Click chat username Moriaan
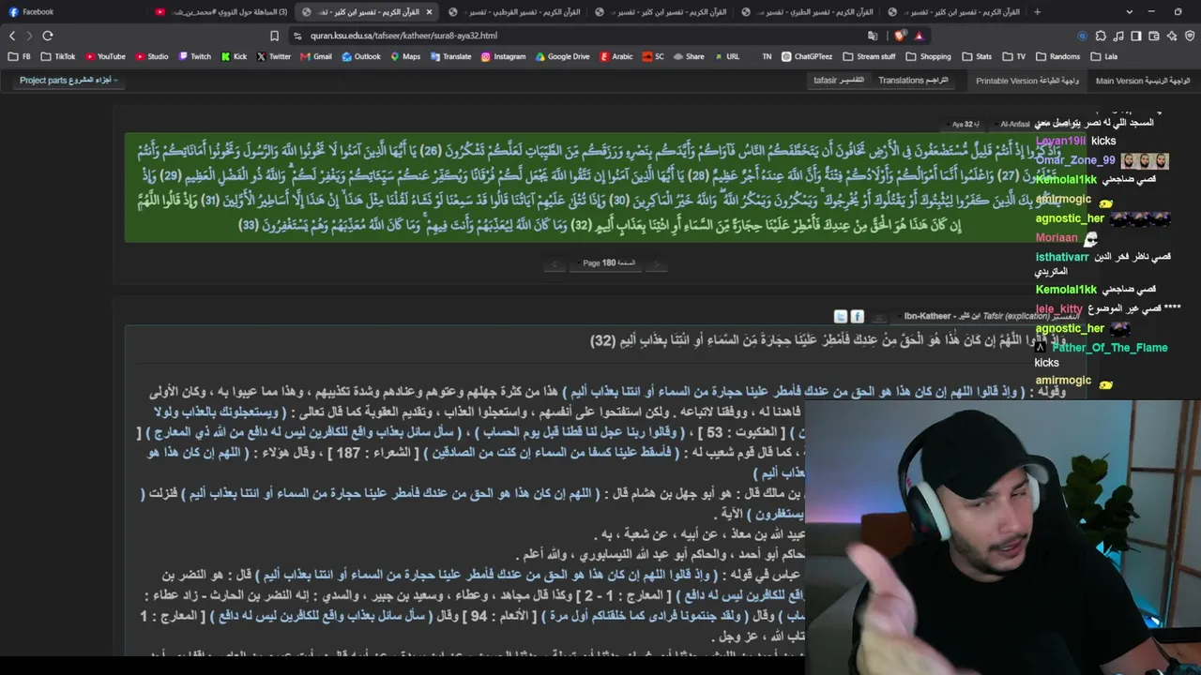Screen dimensions: 1201x675 pos(1057,238)
